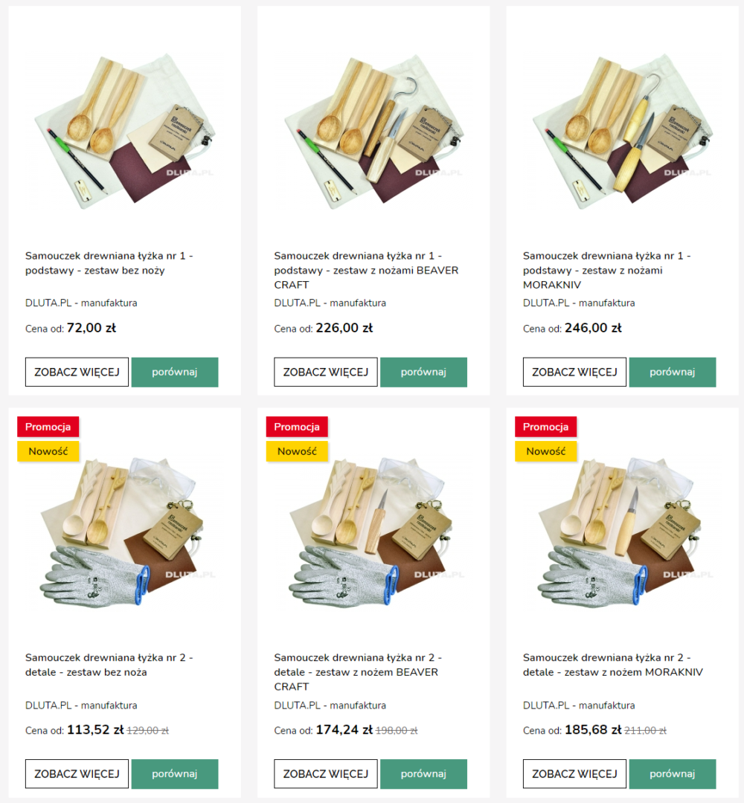Click ZOBACZ WIĘCEJ for 185,68 zł kit
744x803 pixels.
pyautogui.click(x=574, y=774)
